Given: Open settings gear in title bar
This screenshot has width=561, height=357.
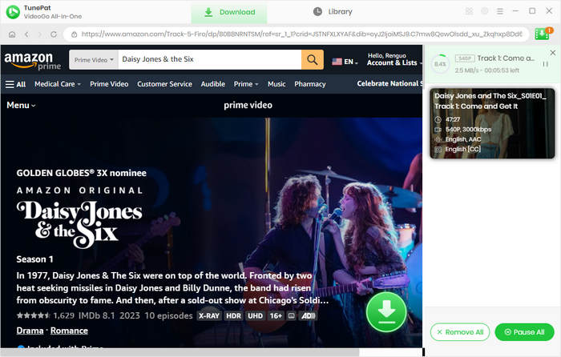Looking at the screenshot, I should (484, 11).
